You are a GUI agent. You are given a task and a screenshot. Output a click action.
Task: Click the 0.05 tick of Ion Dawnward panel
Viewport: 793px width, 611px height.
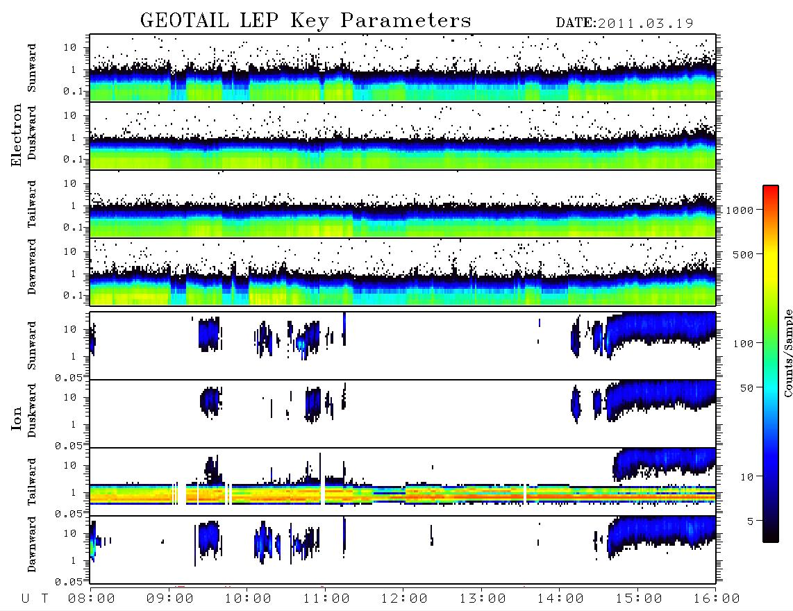coord(68,582)
